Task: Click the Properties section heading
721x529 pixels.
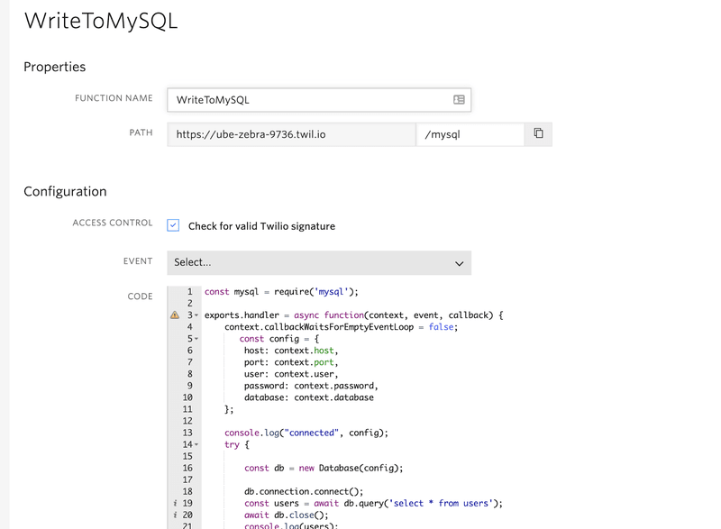Action: tap(55, 67)
